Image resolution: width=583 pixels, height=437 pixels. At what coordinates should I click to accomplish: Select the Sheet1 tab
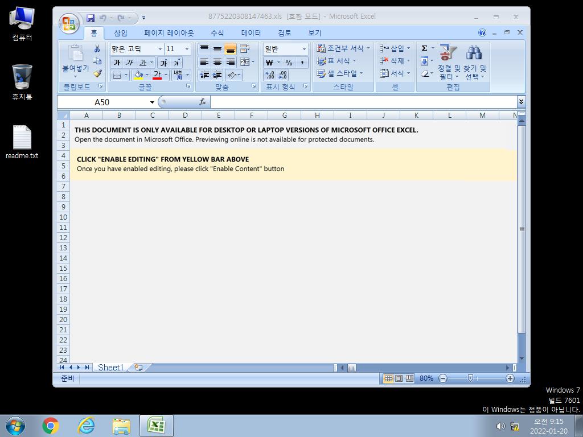(x=110, y=368)
